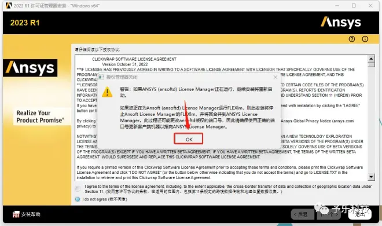The image size is (382, 226).
Task: Close the license manager warning dialog
Action: [276, 77]
